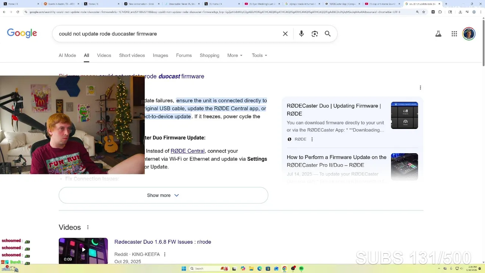Expand AI overview with Show more
The image size is (485, 273).
click(163, 195)
